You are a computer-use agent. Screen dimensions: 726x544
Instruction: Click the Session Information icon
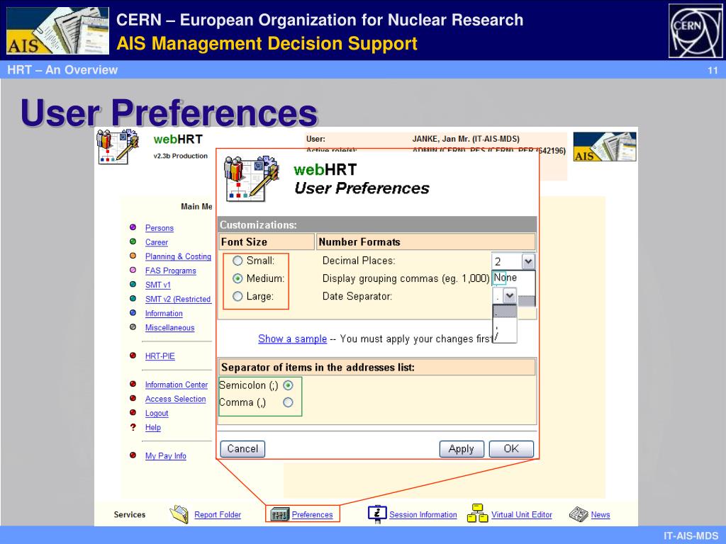click(x=377, y=514)
